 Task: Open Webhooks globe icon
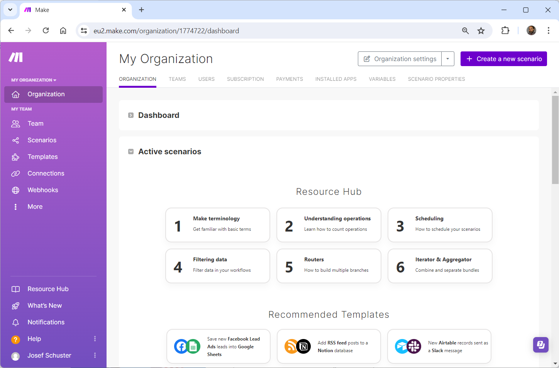15,190
